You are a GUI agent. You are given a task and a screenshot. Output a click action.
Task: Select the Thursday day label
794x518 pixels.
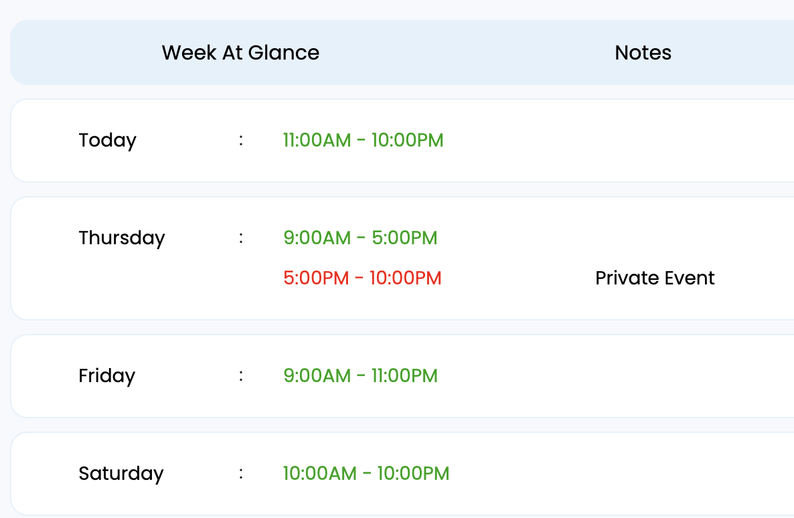121,238
